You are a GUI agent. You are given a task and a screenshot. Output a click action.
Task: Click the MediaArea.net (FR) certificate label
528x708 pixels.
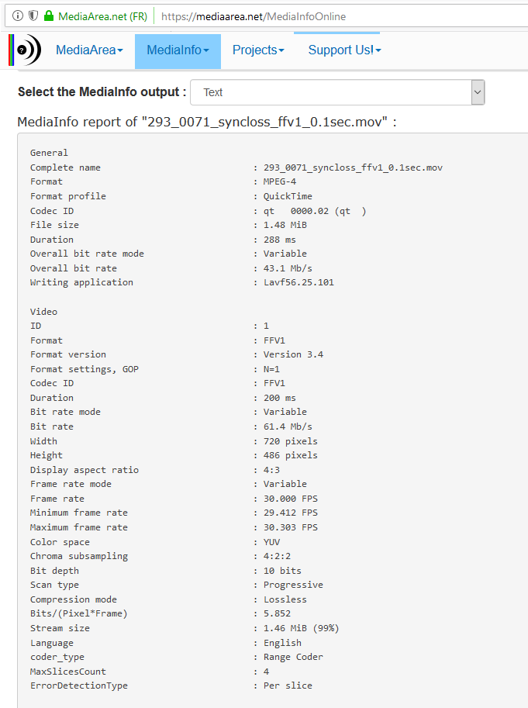(x=103, y=17)
